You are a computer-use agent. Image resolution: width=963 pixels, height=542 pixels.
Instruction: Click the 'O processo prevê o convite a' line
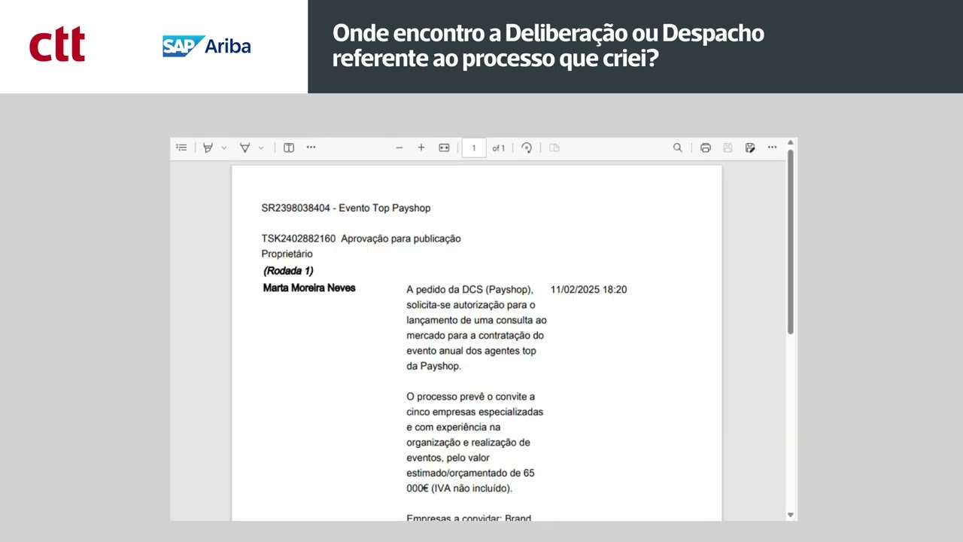[470, 397]
